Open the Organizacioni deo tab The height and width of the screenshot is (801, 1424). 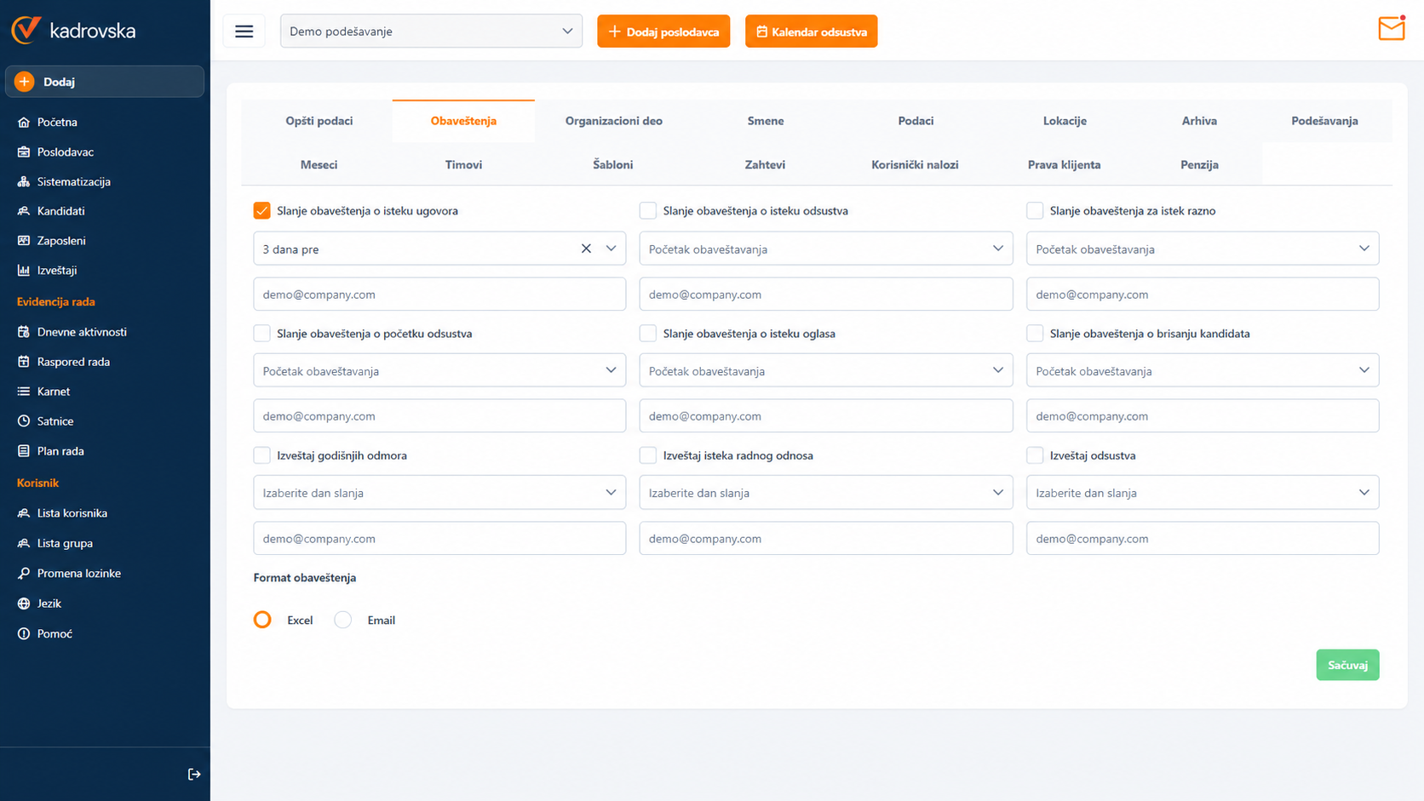click(613, 121)
